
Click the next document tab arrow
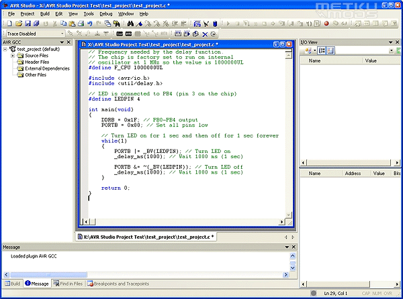(292, 237)
